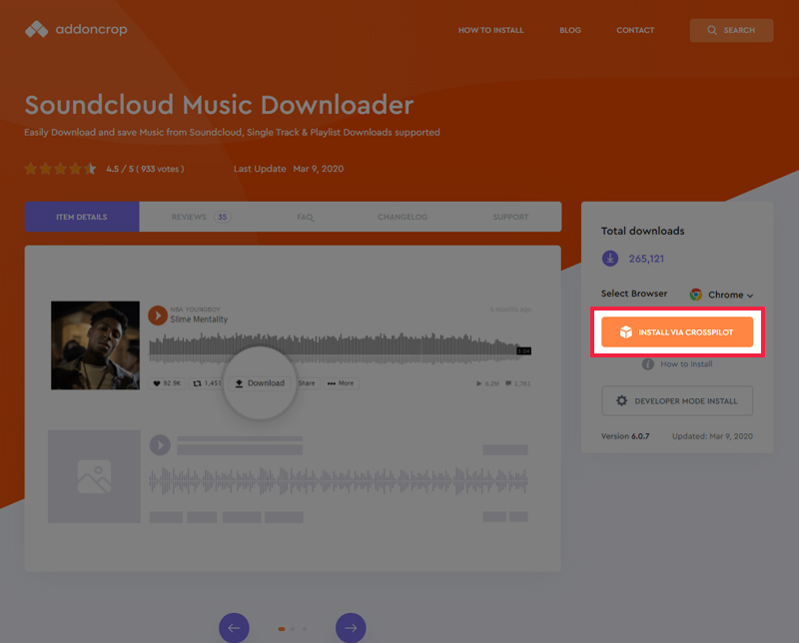Expand the Chrome browser dropdown
The width and height of the screenshot is (799, 643).
pos(721,295)
